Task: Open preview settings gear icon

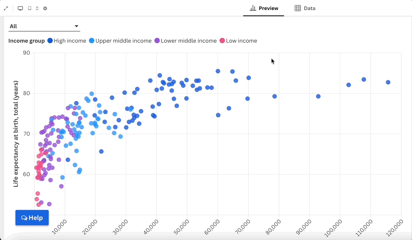Action: 45,8
